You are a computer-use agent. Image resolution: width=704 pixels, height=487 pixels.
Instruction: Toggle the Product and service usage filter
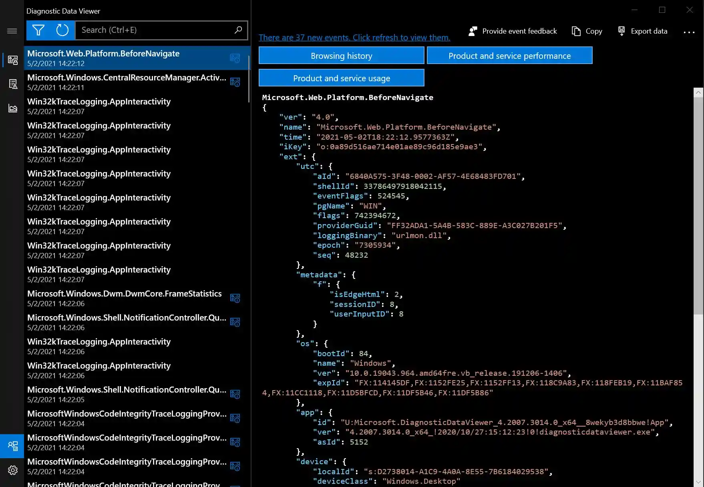(341, 78)
